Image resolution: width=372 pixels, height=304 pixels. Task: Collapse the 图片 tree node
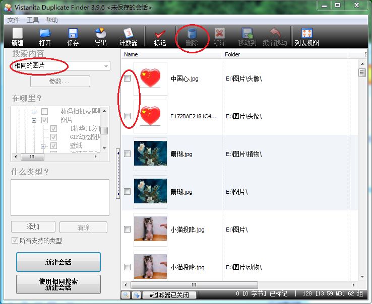(x=34, y=120)
